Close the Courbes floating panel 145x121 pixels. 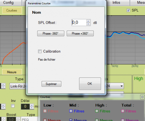(x=142, y=97)
